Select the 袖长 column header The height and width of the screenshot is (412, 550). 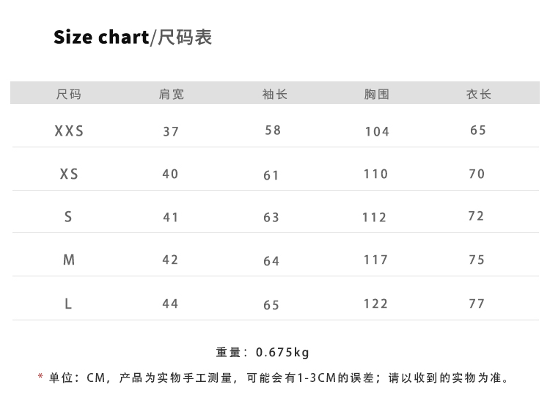click(274, 94)
